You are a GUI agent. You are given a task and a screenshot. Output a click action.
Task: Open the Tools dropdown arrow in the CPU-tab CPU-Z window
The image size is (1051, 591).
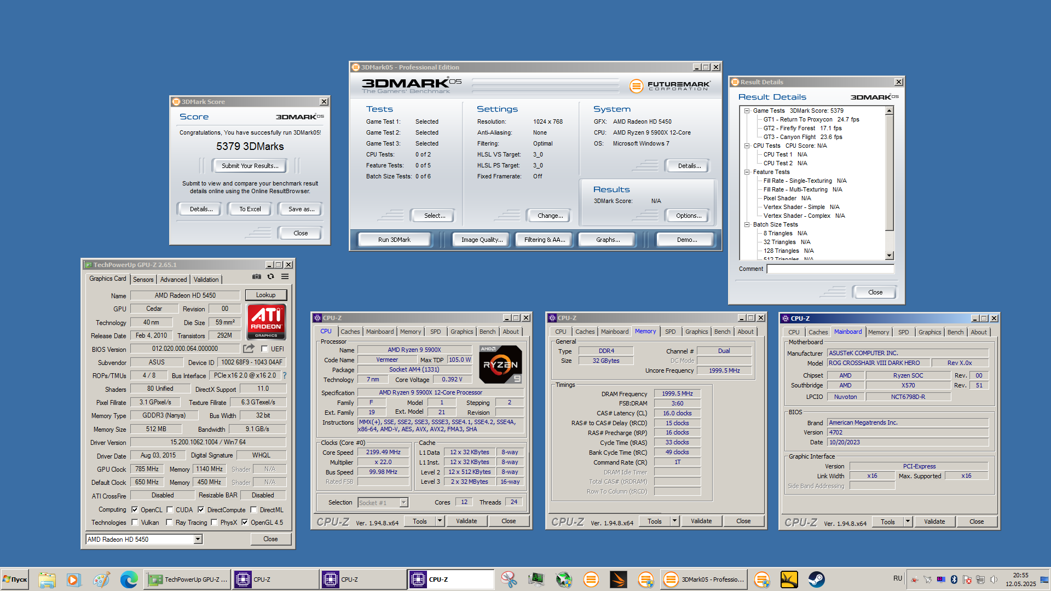[440, 522]
